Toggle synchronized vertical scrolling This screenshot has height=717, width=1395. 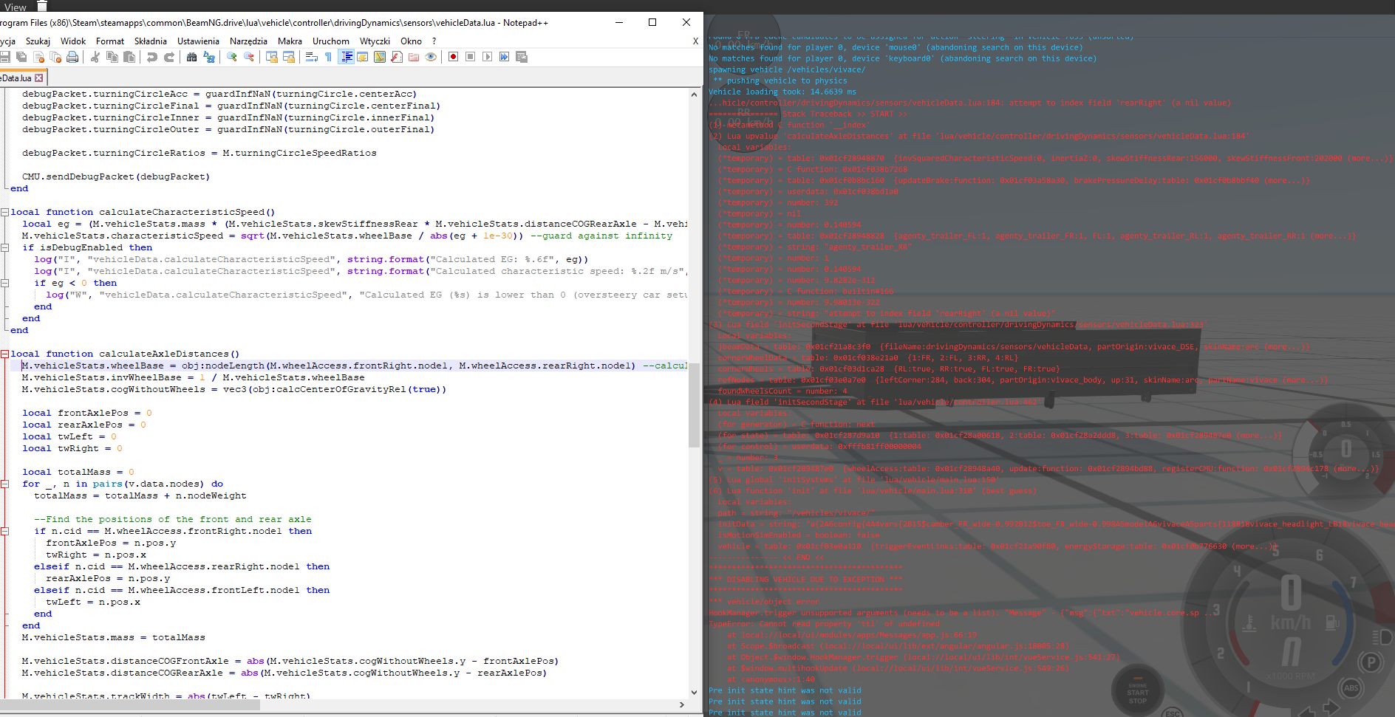coord(272,57)
